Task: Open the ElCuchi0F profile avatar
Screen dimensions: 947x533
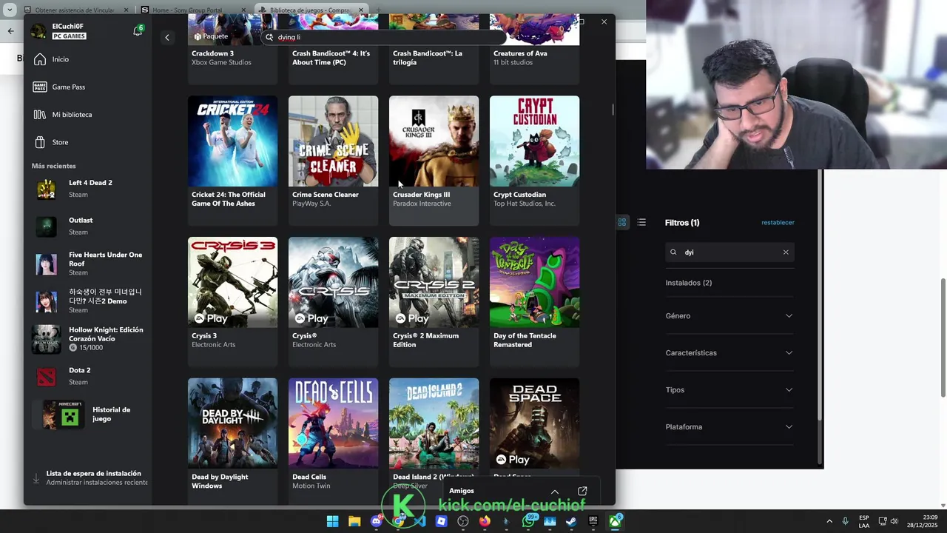Action: click(38, 32)
